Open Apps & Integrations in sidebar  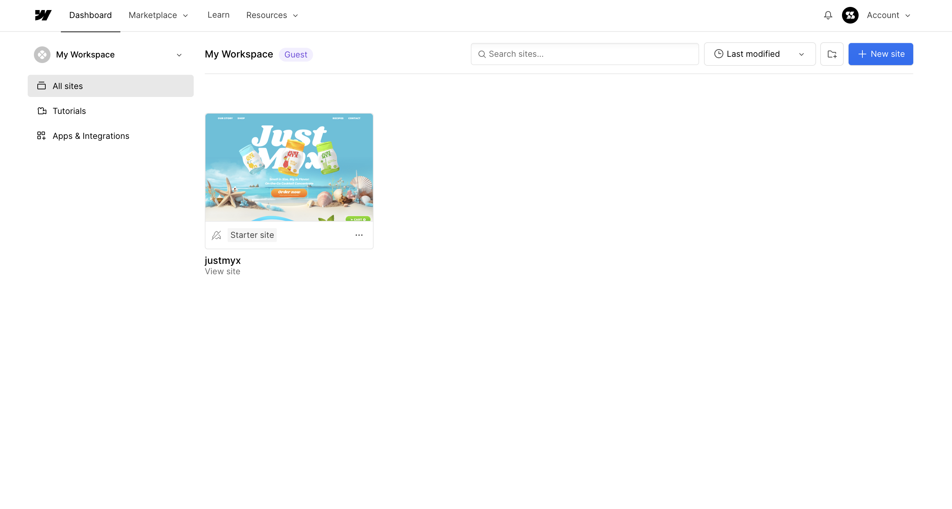pyautogui.click(x=91, y=136)
